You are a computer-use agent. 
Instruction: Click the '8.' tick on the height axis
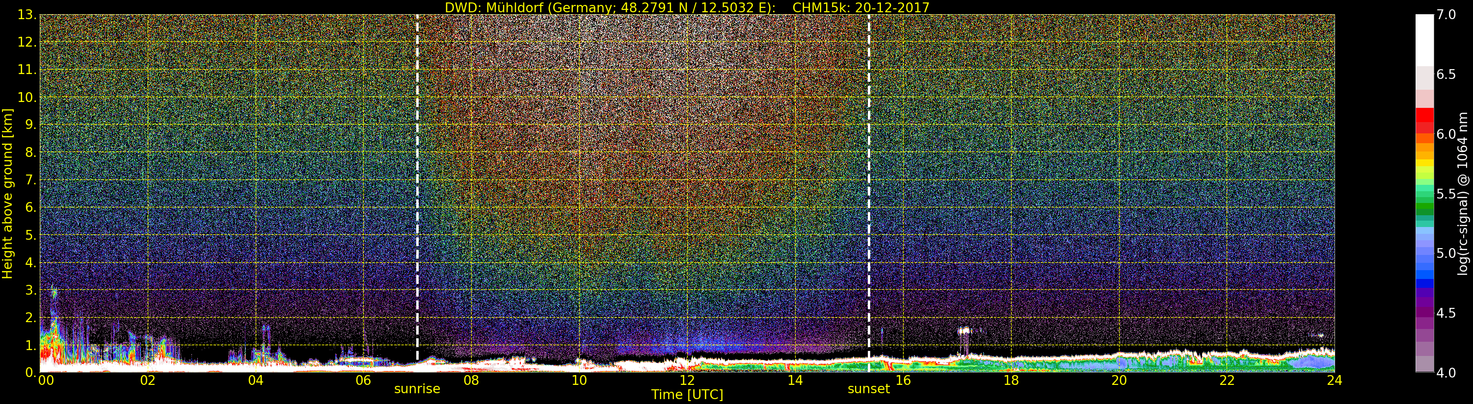31,152
